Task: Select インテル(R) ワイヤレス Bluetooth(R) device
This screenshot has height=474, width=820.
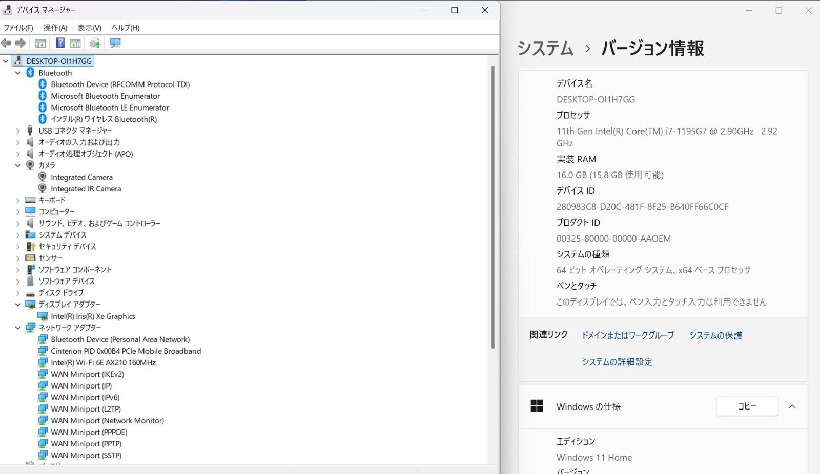Action: (104, 119)
